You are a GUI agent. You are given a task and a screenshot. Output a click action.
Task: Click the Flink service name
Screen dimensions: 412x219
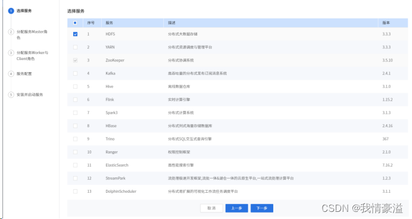(x=110, y=100)
